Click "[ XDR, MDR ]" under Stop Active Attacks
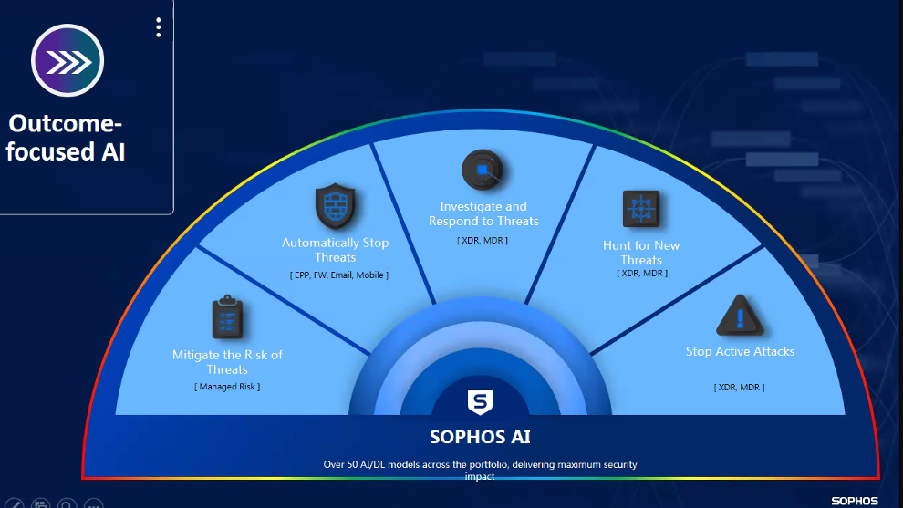903x508 pixels. pos(739,387)
